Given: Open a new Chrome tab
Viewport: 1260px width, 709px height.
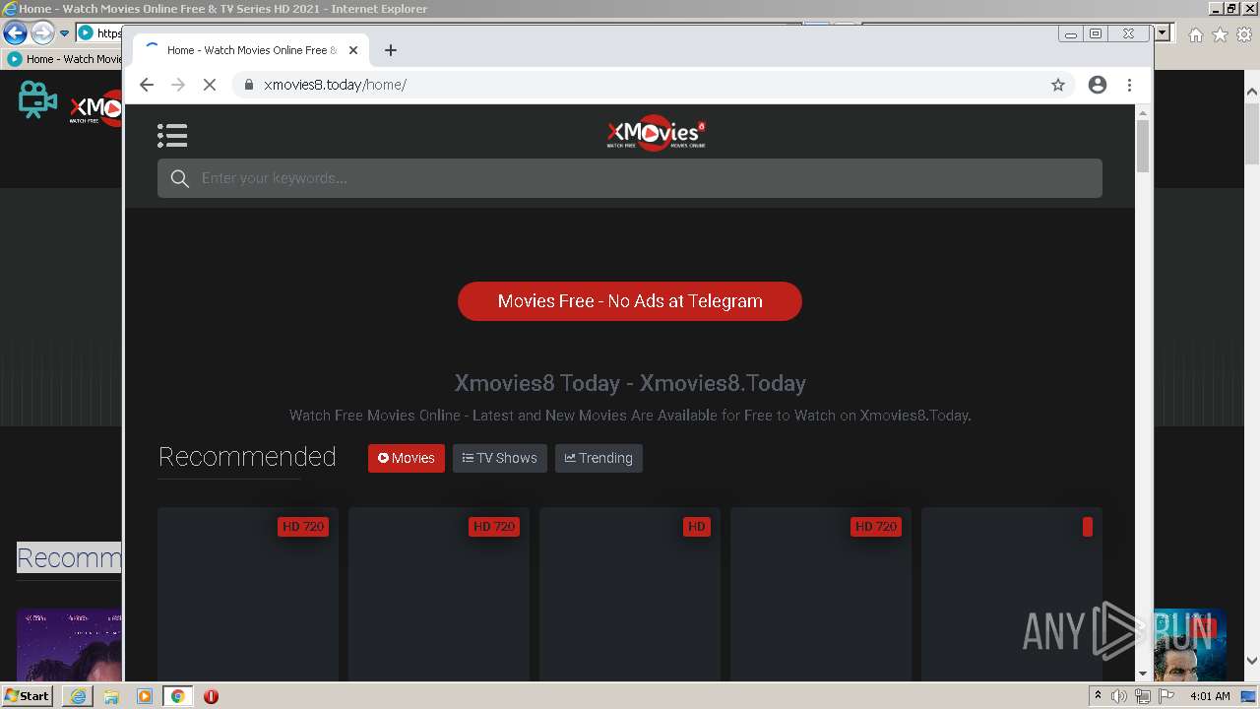Looking at the screenshot, I should coord(391,50).
